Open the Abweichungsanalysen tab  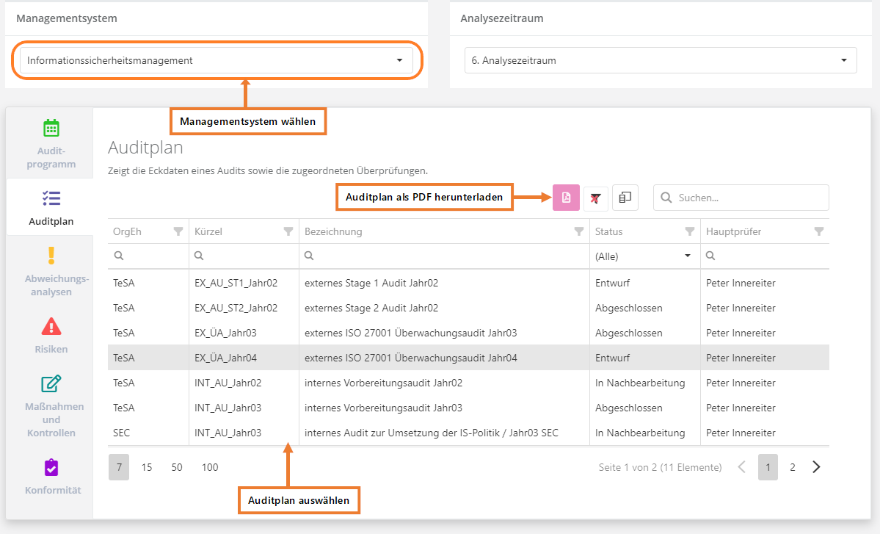[x=51, y=272]
